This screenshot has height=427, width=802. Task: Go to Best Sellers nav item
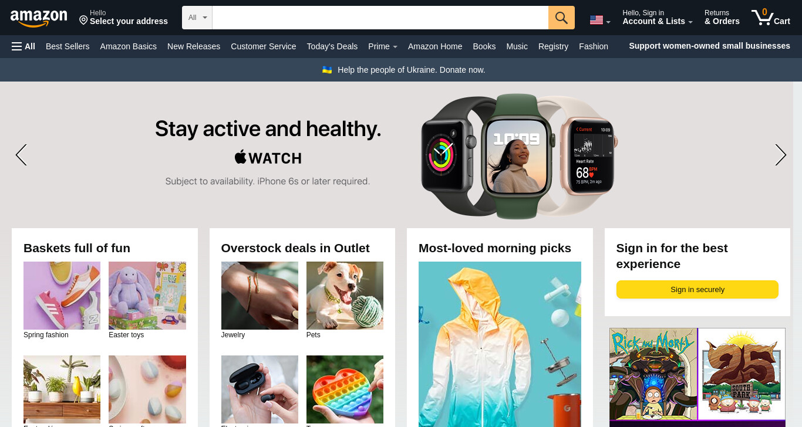click(68, 46)
